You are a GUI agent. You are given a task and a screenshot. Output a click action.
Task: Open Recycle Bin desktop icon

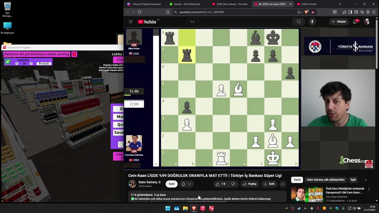[7, 10]
